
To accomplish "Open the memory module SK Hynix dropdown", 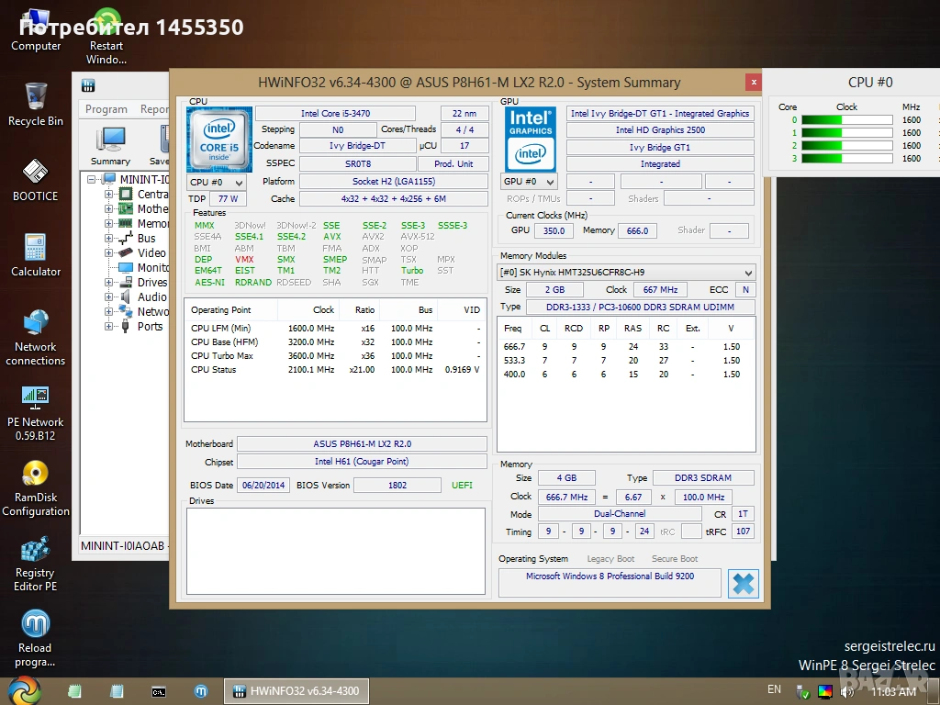I will [626, 272].
